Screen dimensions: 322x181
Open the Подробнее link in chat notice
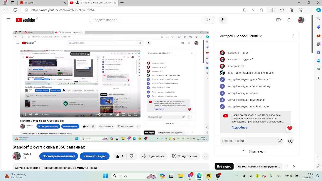click(239, 127)
